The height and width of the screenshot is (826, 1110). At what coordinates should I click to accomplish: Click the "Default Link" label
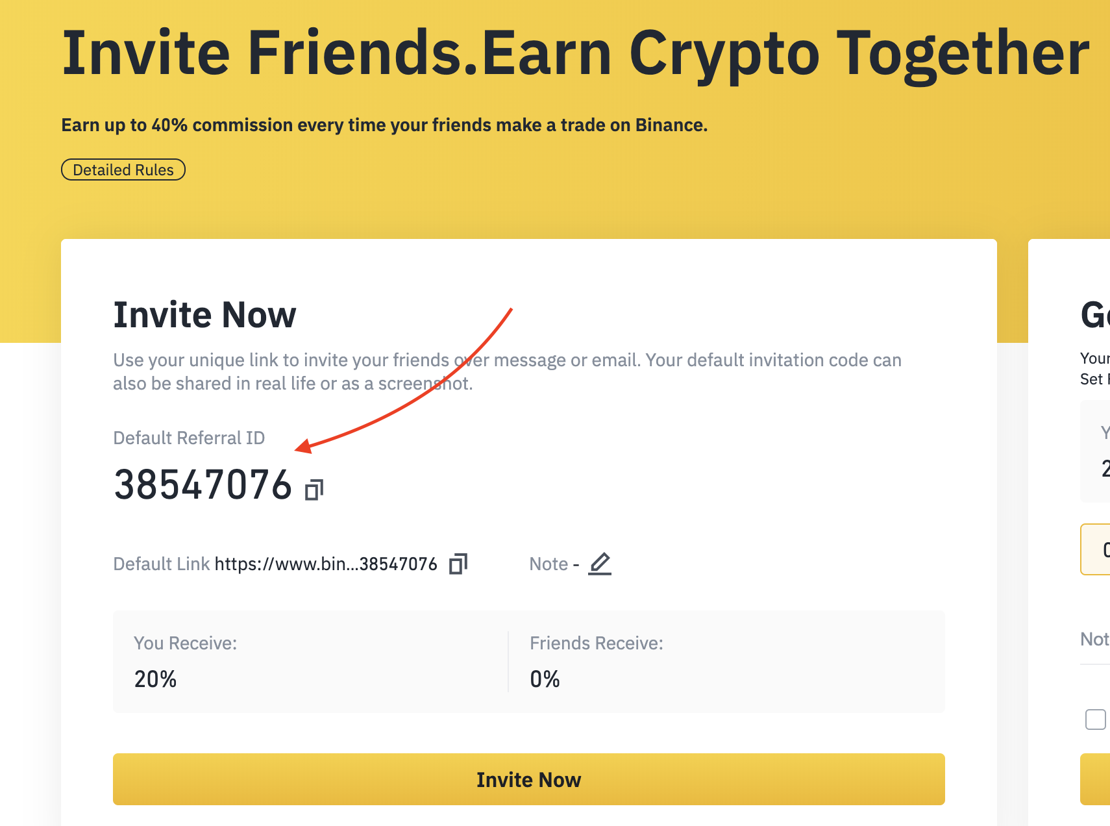161,564
